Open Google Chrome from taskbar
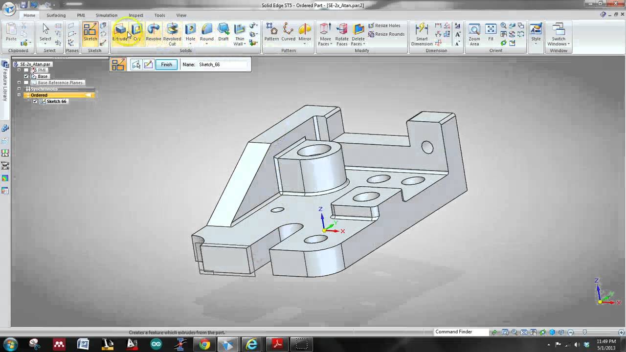The height and width of the screenshot is (352, 626). 204,344
